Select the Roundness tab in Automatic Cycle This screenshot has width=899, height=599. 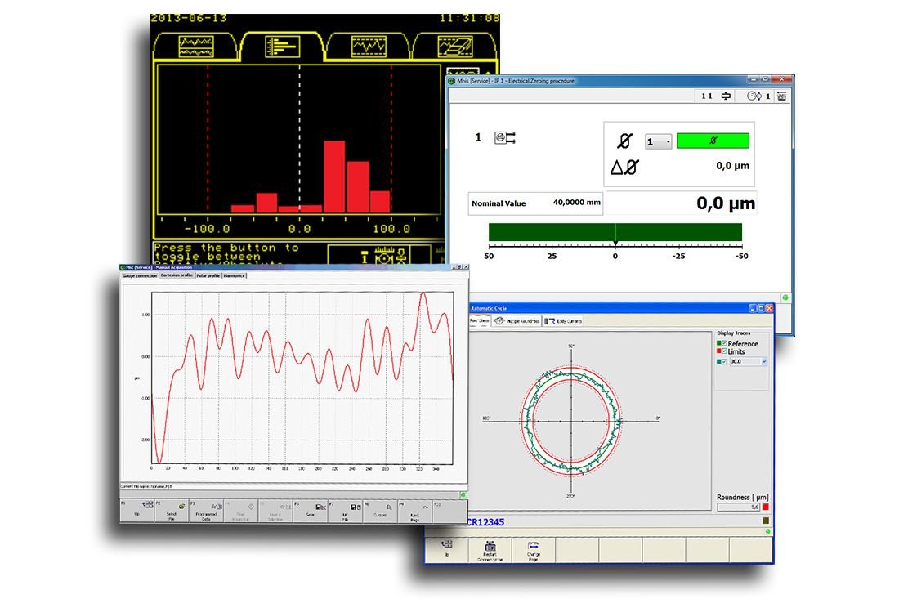(480, 321)
